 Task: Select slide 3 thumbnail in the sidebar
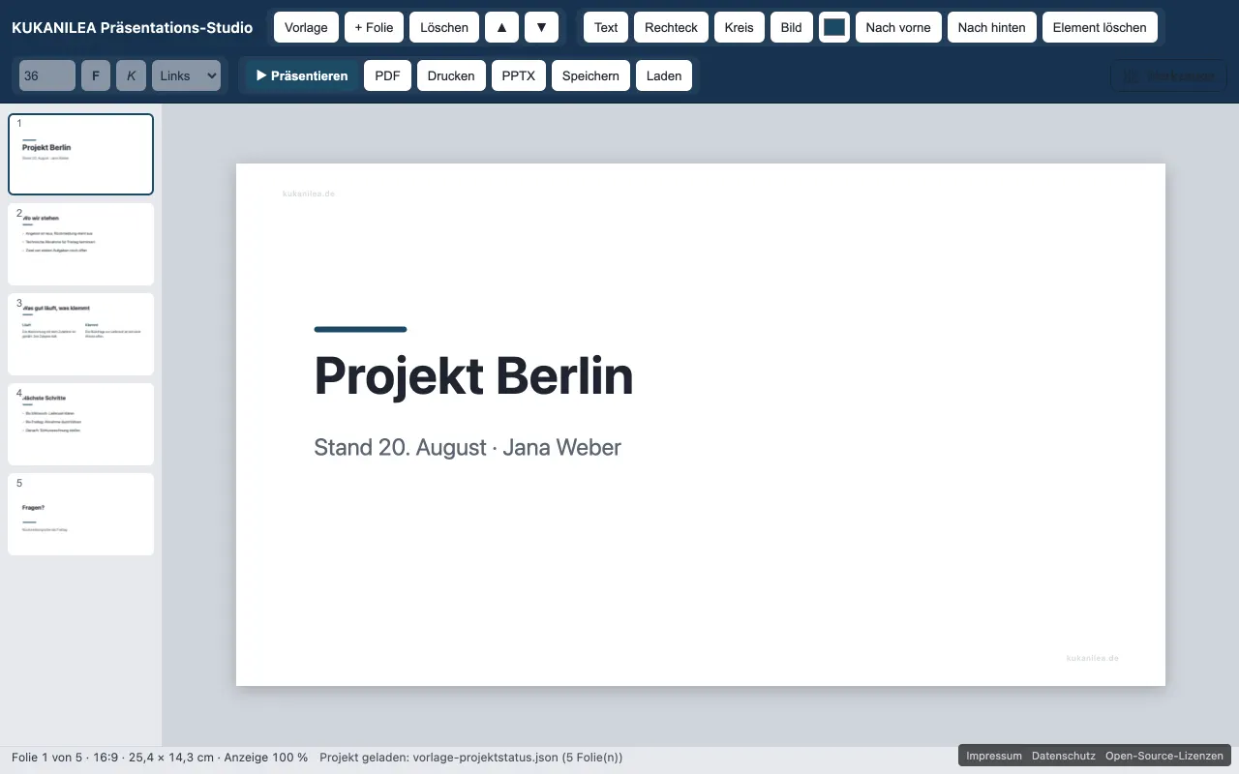click(x=80, y=334)
